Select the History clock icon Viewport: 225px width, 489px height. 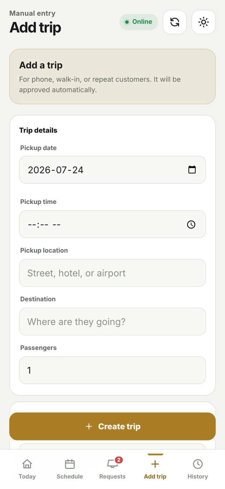point(198,464)
